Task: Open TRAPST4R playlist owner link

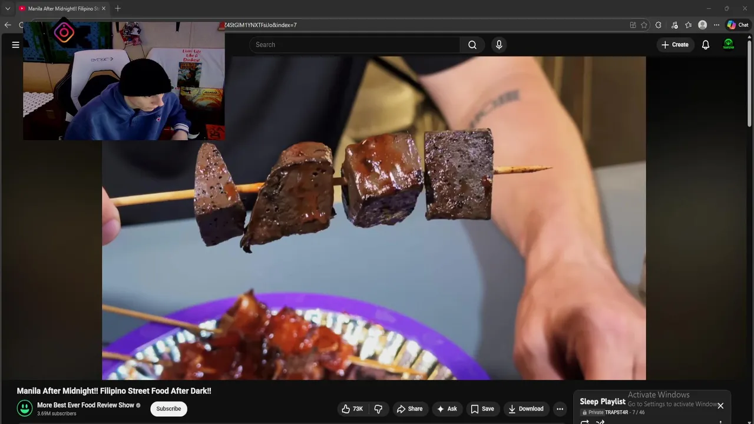Action: [617, 412]
